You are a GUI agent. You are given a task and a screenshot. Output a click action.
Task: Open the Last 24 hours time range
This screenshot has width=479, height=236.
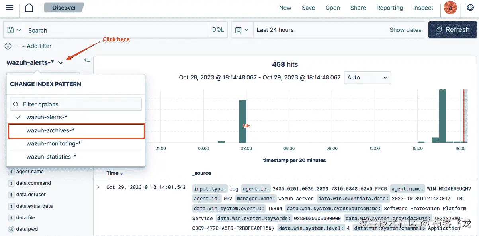point(275,30)
